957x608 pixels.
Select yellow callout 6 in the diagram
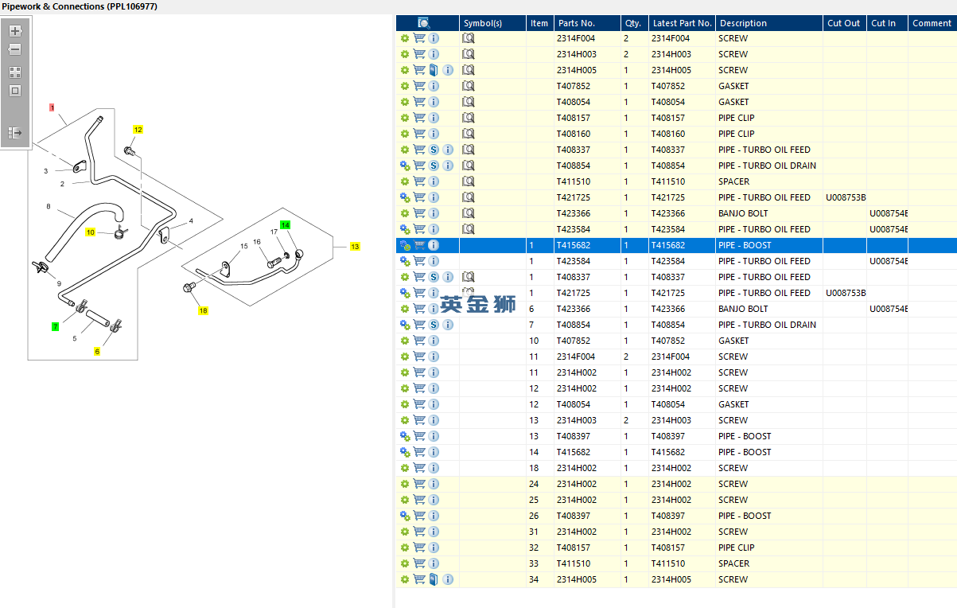(x=97, y=351)
